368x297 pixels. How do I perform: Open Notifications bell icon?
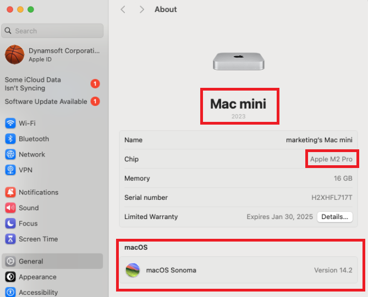pyautogui.click(x=10, y=192)
